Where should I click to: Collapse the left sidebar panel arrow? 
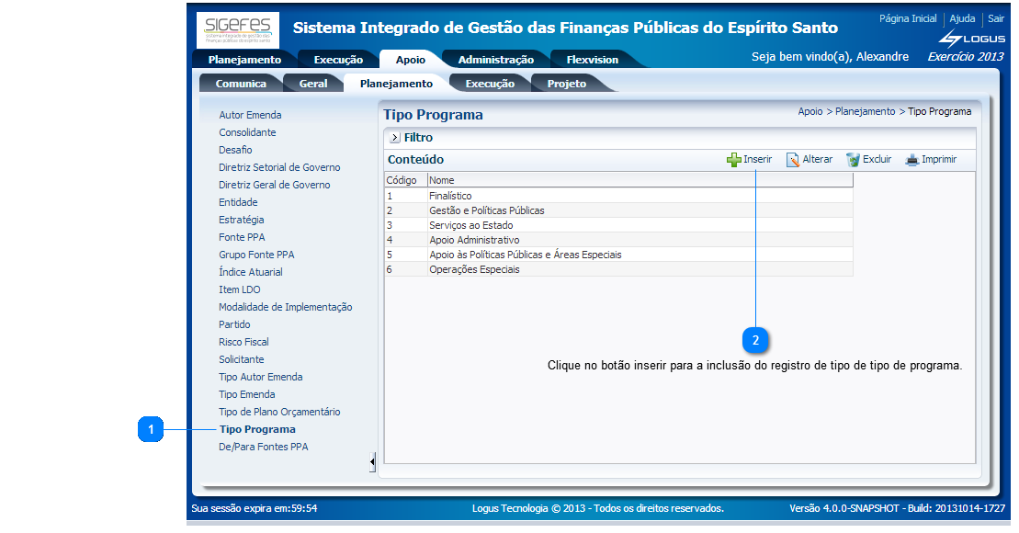point(372,461)
